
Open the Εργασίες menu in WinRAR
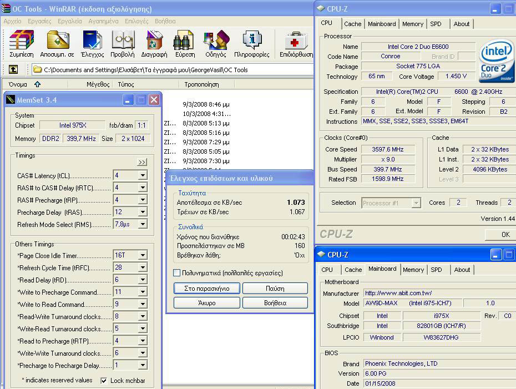pos(39,22)
